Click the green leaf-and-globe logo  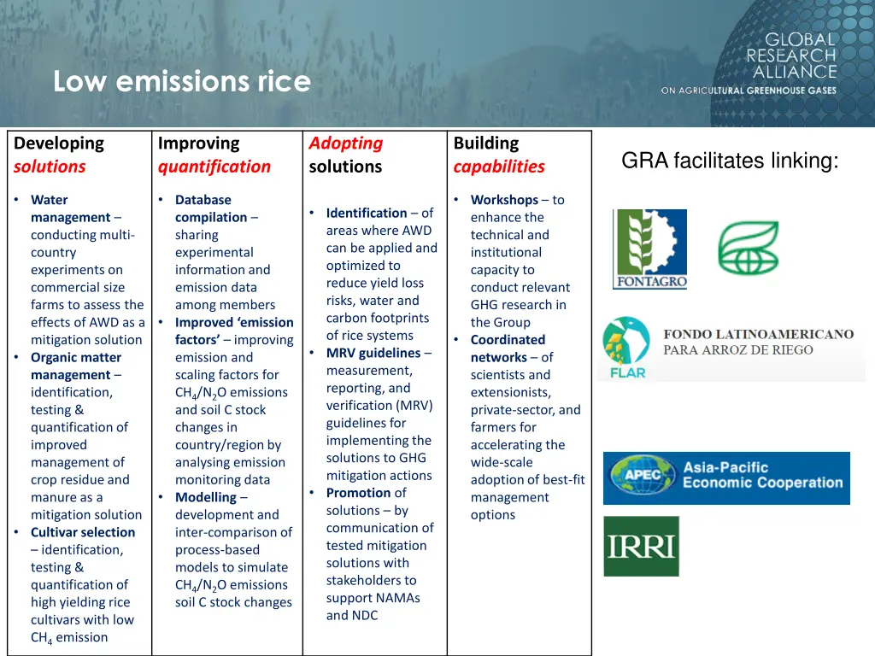coord(748,248)
